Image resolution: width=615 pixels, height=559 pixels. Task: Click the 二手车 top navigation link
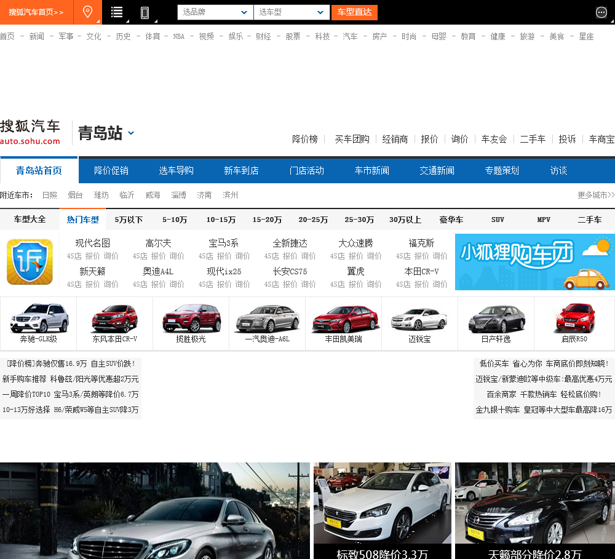tap(532, 139)
